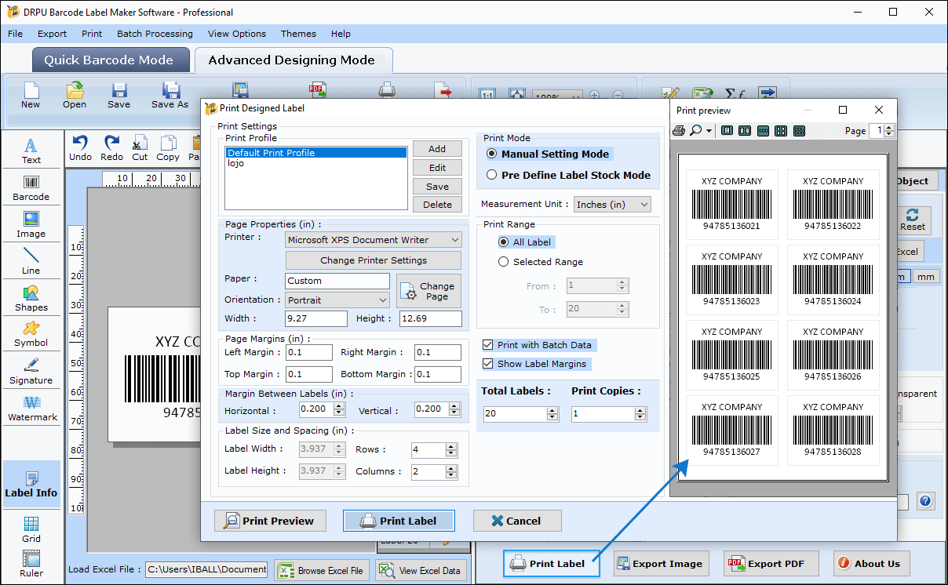The image size is (948, 585).
Task: Click Columns value spinner arrows
Action: click(451, 472)
